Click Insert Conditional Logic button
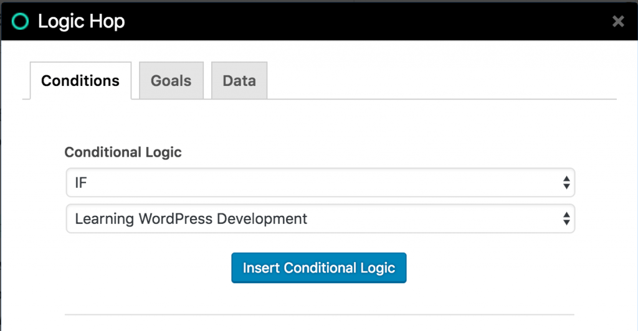This screenshot has width=638, height=331. (319, 268)
